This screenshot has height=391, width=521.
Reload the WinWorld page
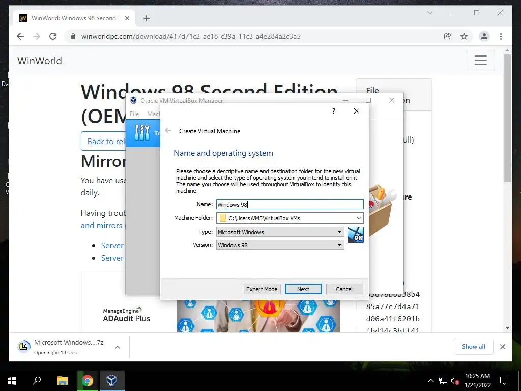pyautogui.click(x=53, y=36)
